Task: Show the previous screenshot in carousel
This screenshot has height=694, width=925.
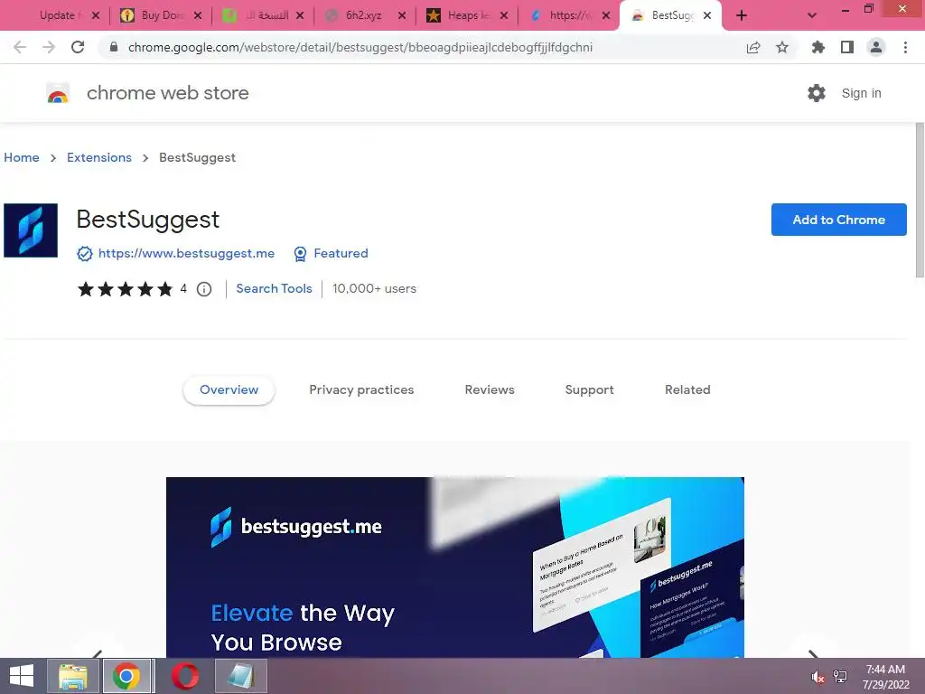Action: (x=98, y=654)
